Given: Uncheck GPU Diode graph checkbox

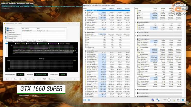Looking at the screenshot, I should click(49, 44).
